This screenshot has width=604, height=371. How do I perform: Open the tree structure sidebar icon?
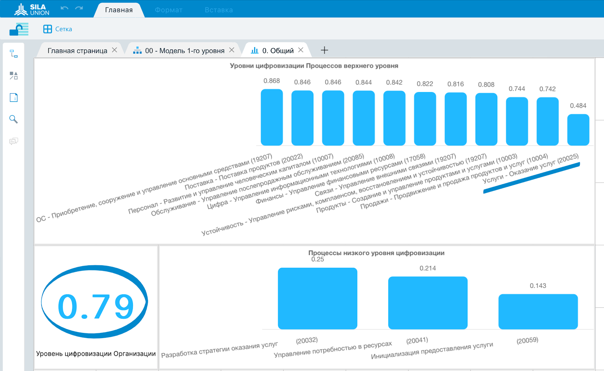14,54
